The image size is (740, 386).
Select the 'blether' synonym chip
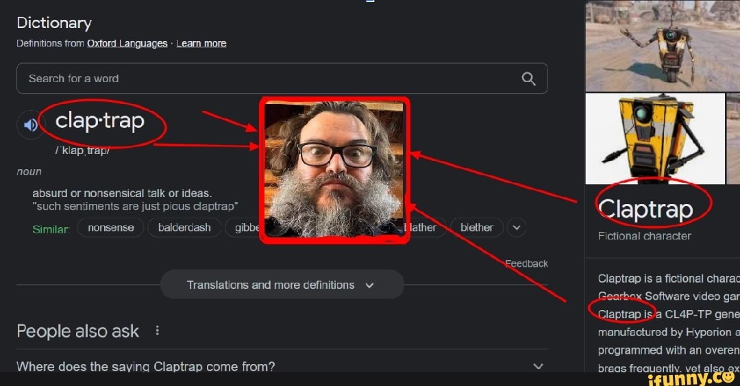coord(477,228)
